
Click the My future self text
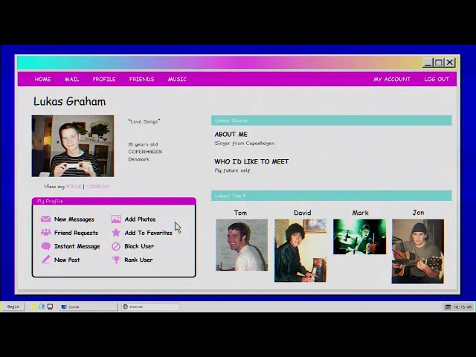[x=233, y=170]
